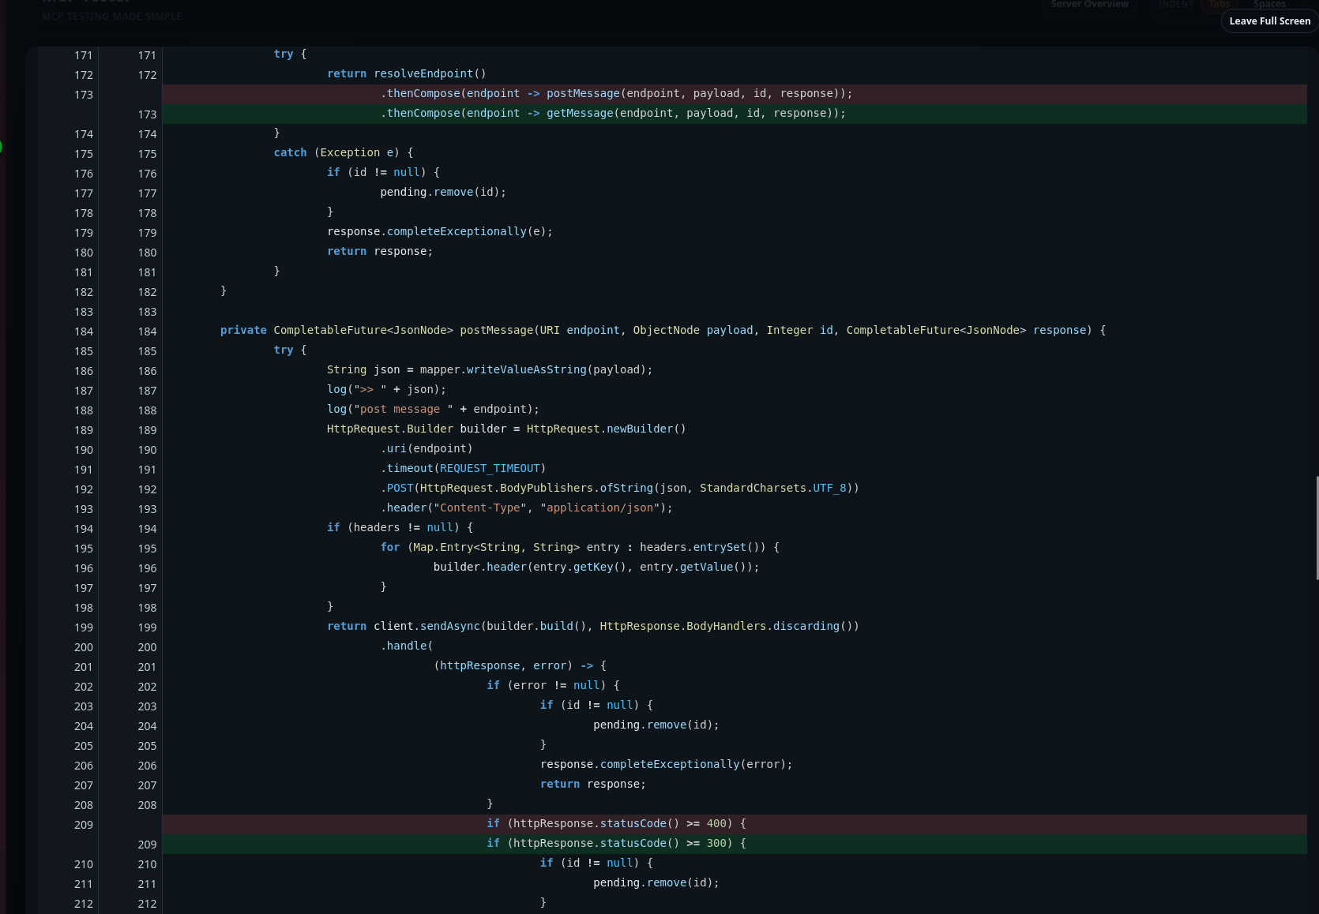
Task: Select the added line calling getMessage at line 173
Action: tap(614, 114)
